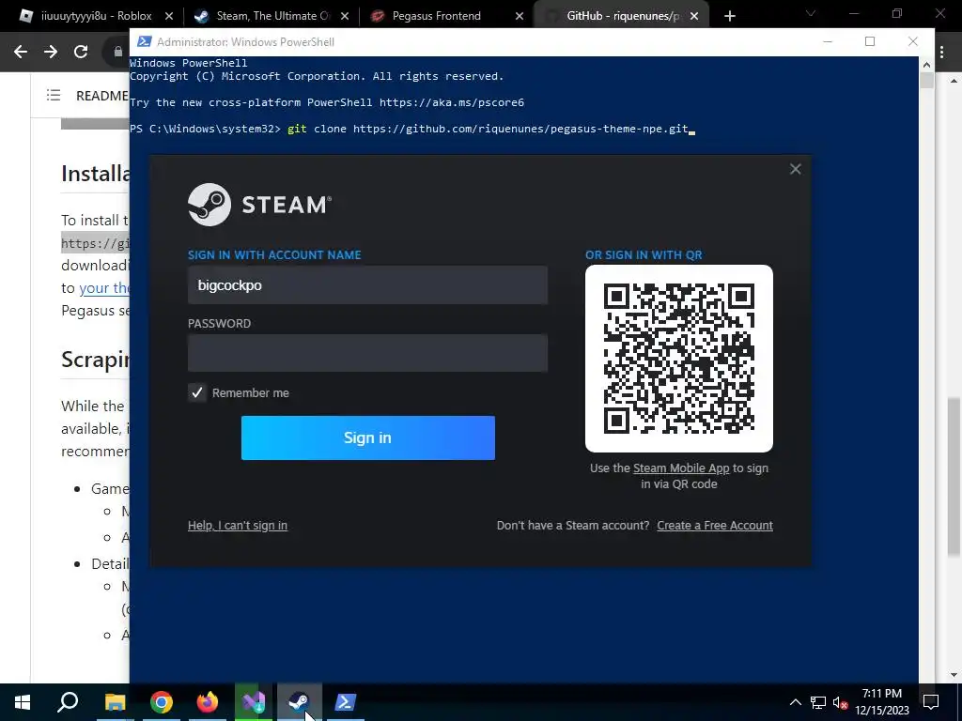962x721 pixels.
Task: Click the PowerShell title bar icon
Action: pos(144,41)
